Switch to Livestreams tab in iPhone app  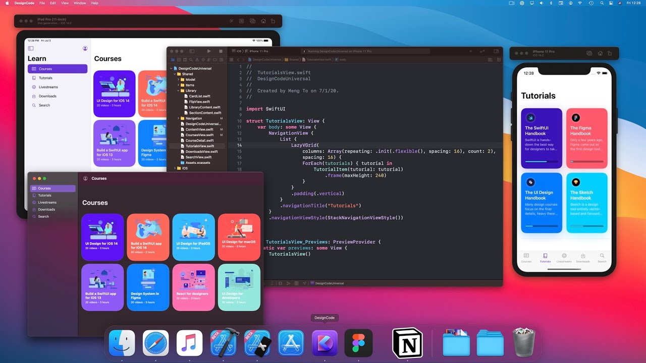(x=564, y=258)
